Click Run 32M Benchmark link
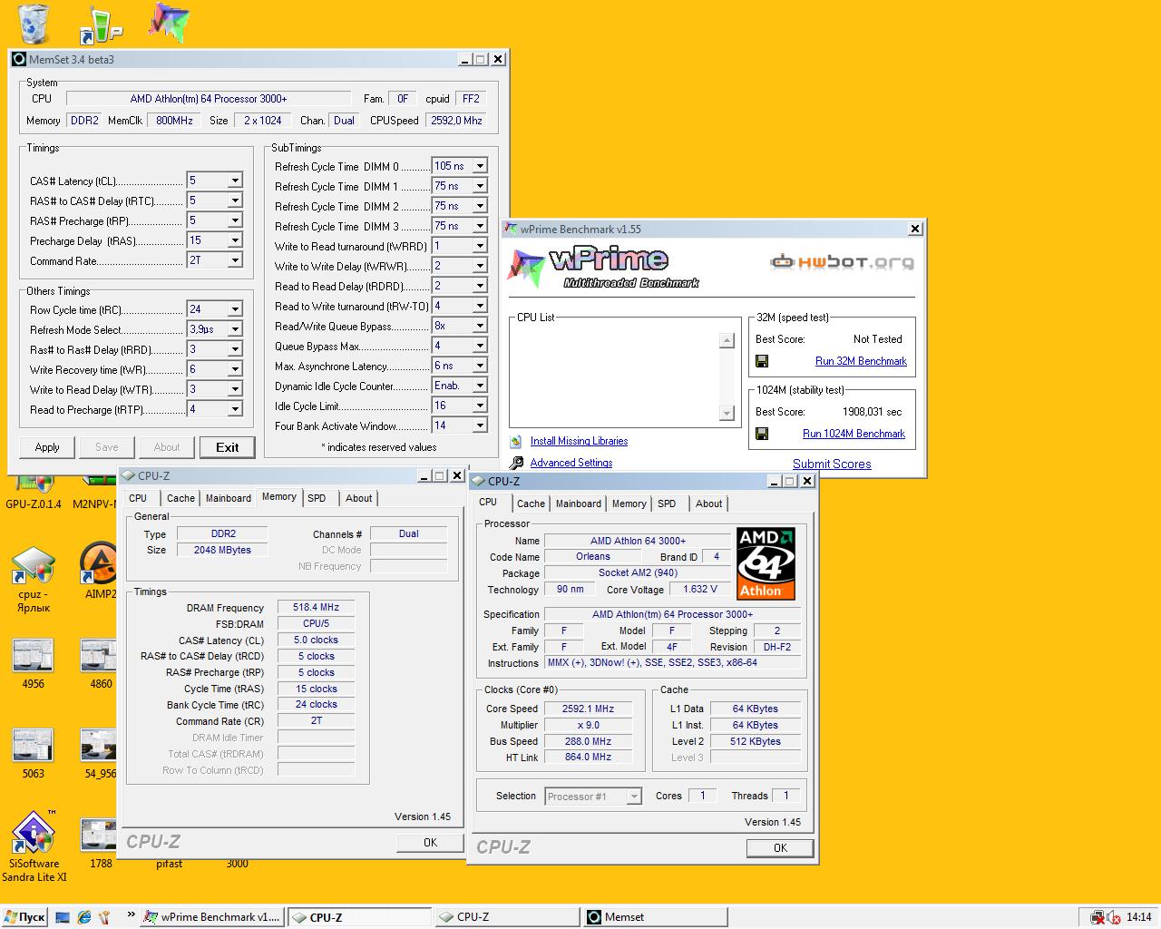 point(861,361)
